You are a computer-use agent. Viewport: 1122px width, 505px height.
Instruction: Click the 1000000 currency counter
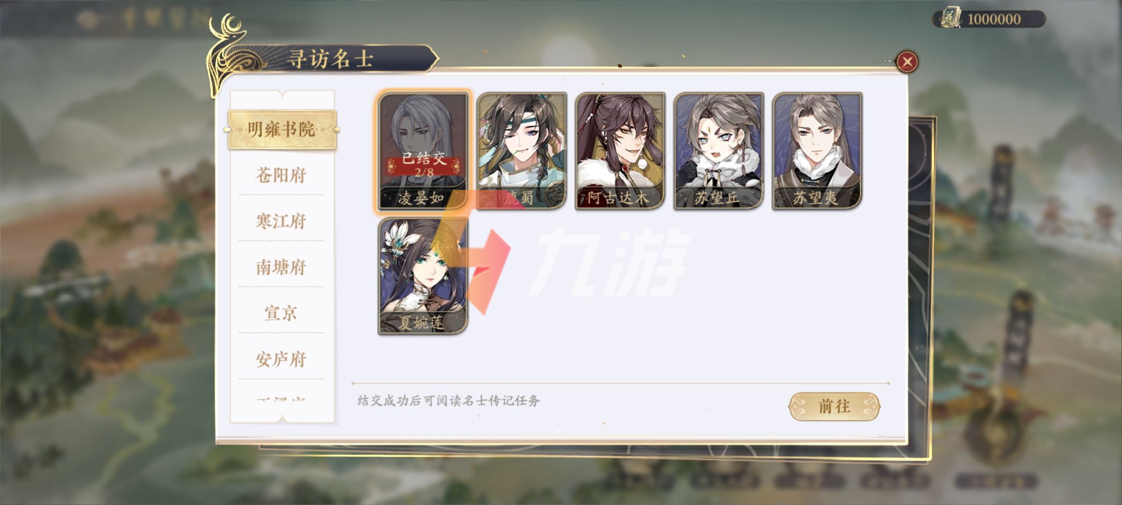994,19
